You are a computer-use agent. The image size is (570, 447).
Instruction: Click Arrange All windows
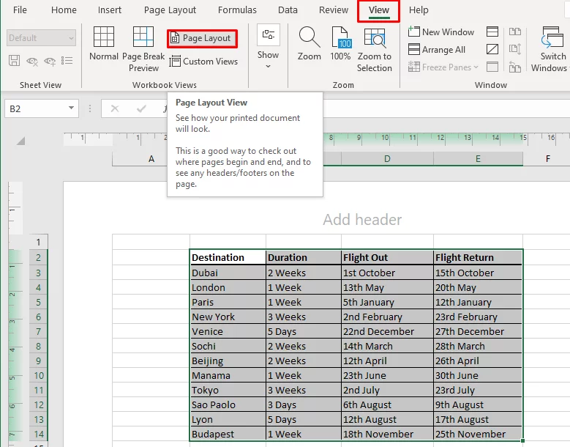tap(437, 50)
